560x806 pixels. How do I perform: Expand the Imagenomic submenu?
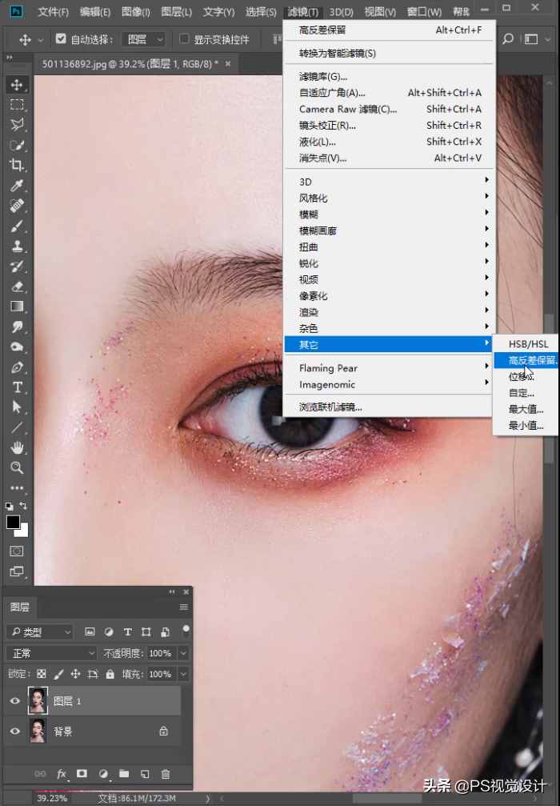pos(389,384)
